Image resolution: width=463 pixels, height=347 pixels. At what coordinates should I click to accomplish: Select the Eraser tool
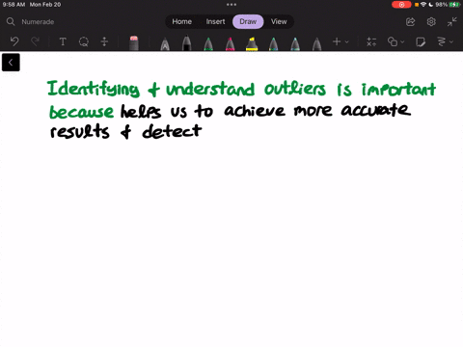[x=134, y=42]
